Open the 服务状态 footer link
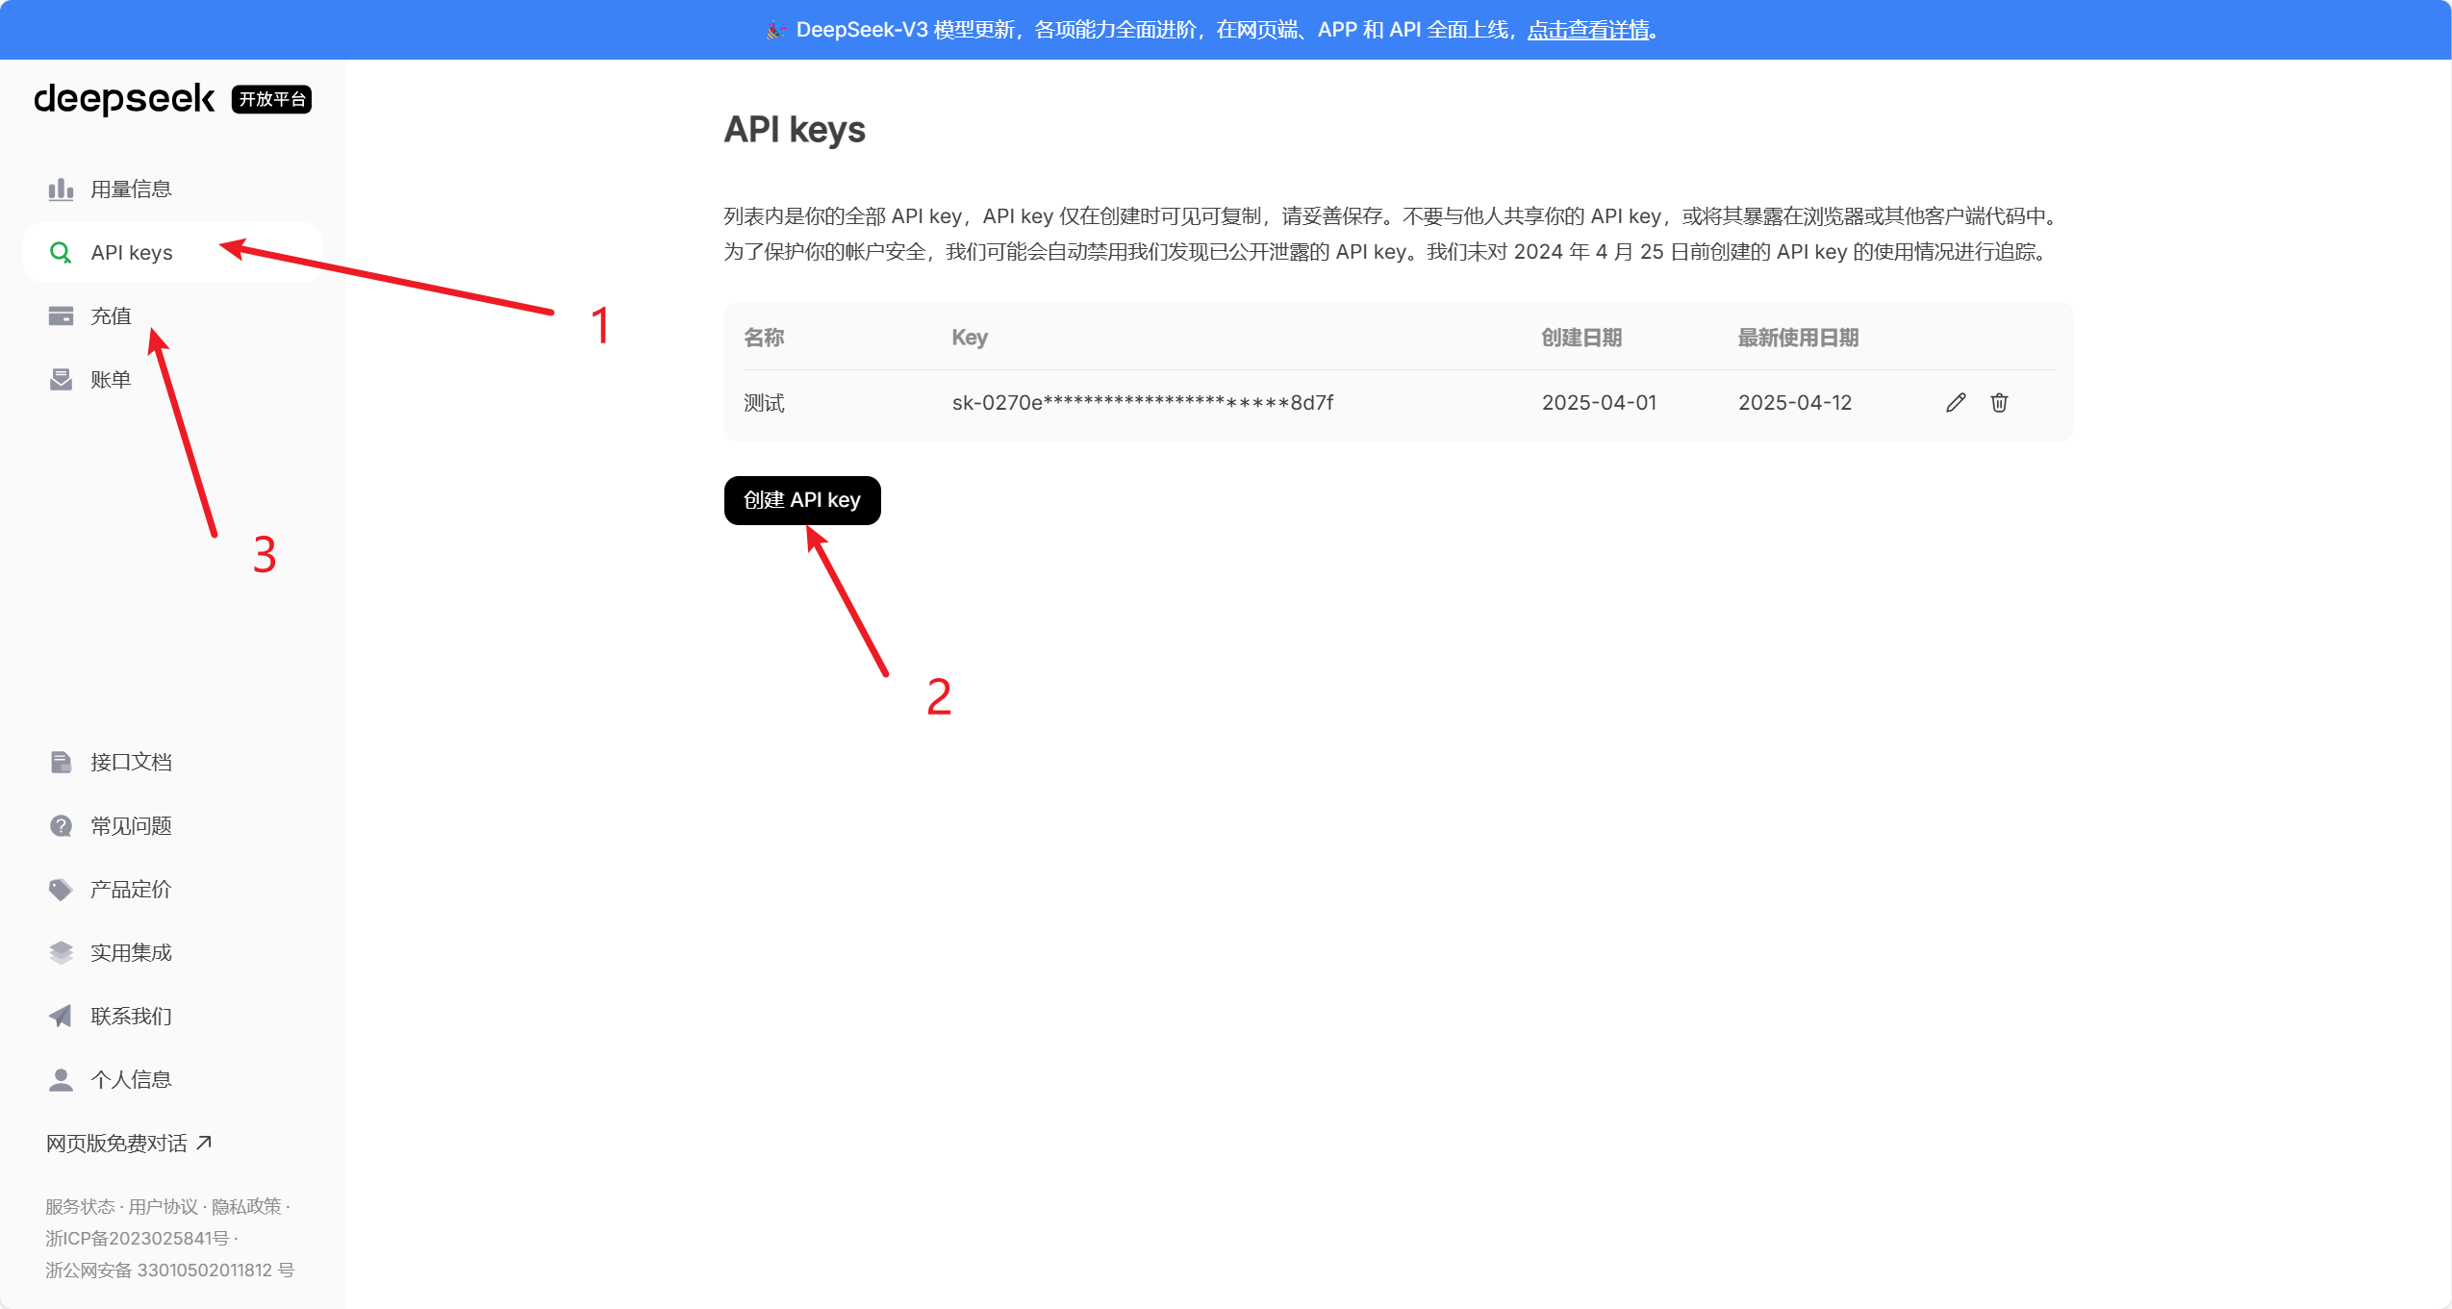The image size is (2452, 1309). [80, 1207]
